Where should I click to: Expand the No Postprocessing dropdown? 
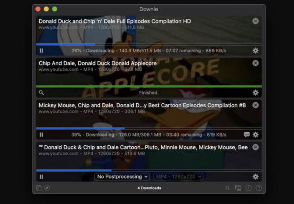click(122, 177)
